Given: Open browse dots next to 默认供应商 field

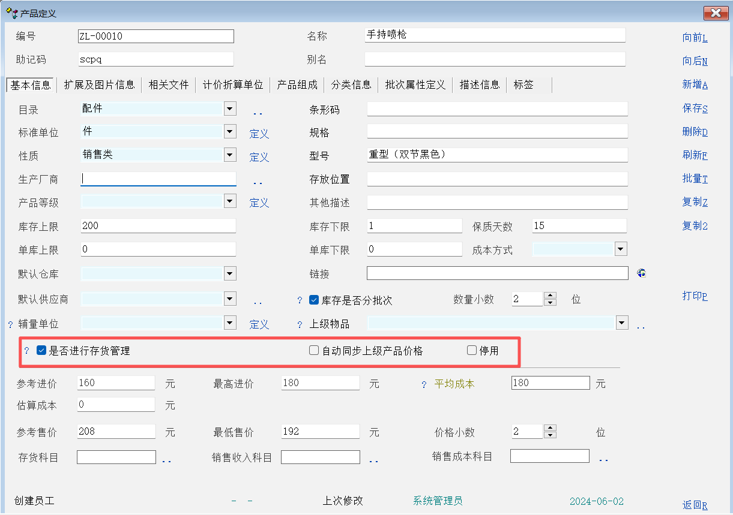Looking at the screenshot, I should click(258, 302).
